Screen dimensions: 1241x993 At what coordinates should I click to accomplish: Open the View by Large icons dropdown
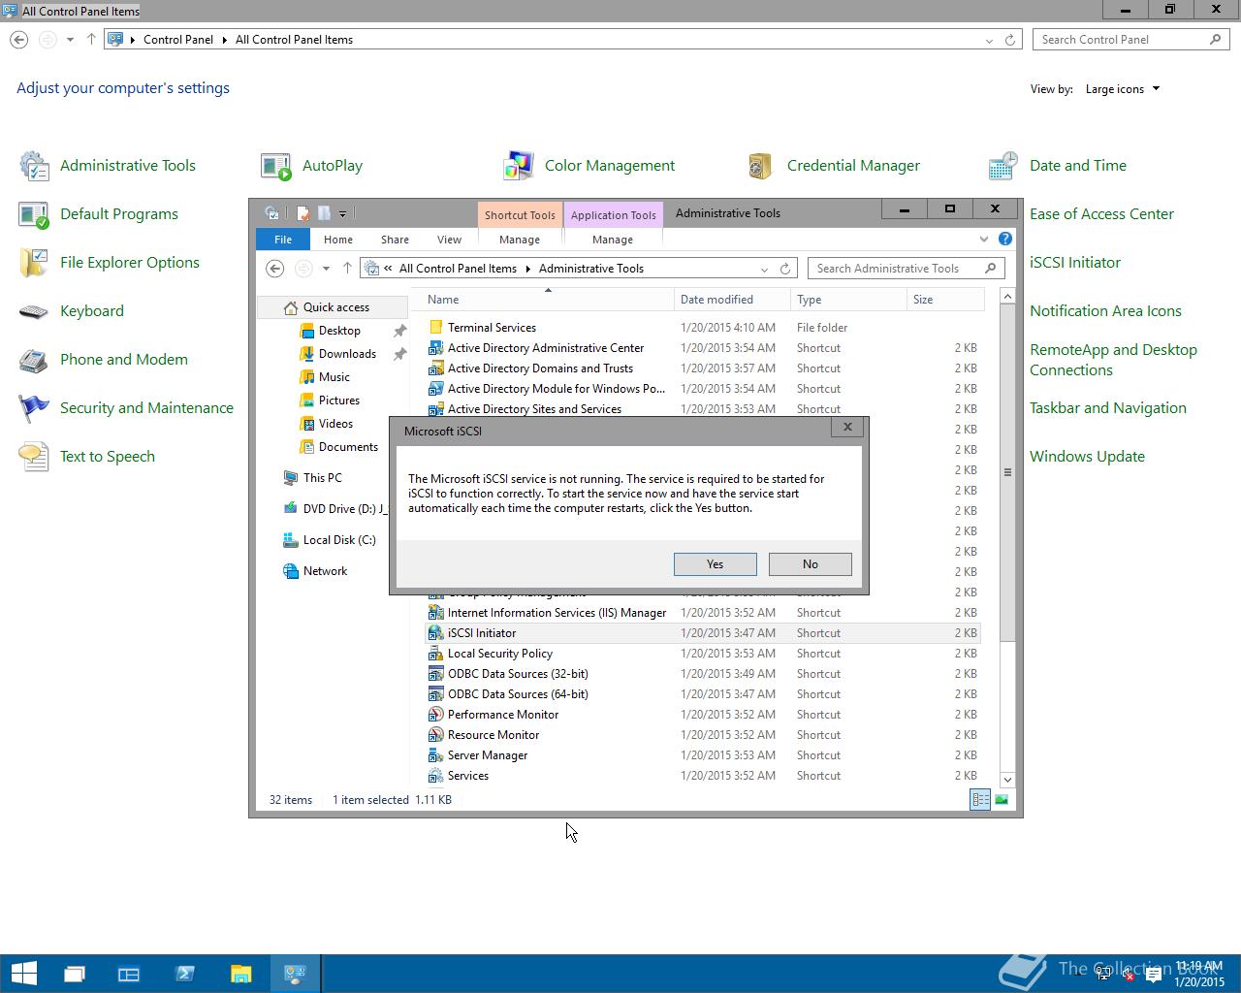pyautogui.click(x=1122, y=89)
